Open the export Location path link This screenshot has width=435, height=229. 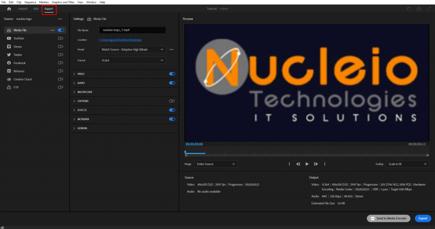tap(120, 40)
